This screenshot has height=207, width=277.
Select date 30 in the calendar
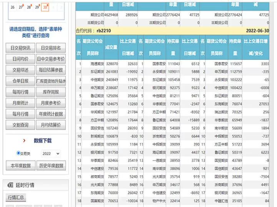(x=45, y=7)
